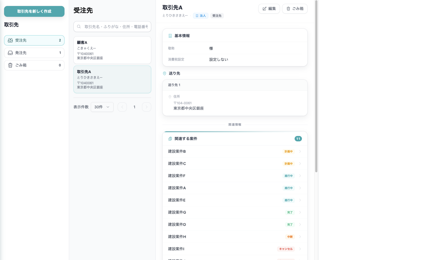Click the 取引先名 search input field

(x=117, y=27)
